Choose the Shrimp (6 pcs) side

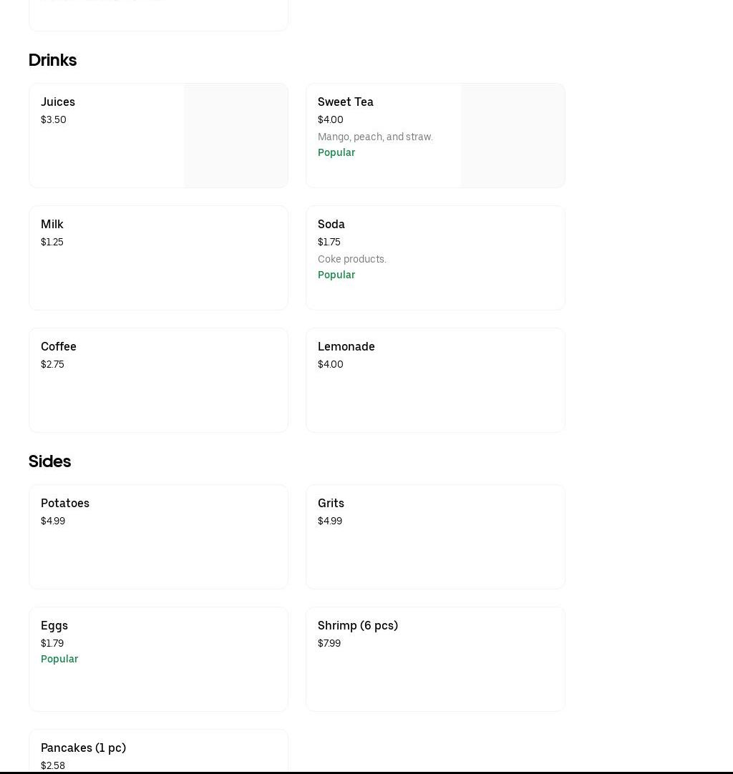[x=435, y=659]
